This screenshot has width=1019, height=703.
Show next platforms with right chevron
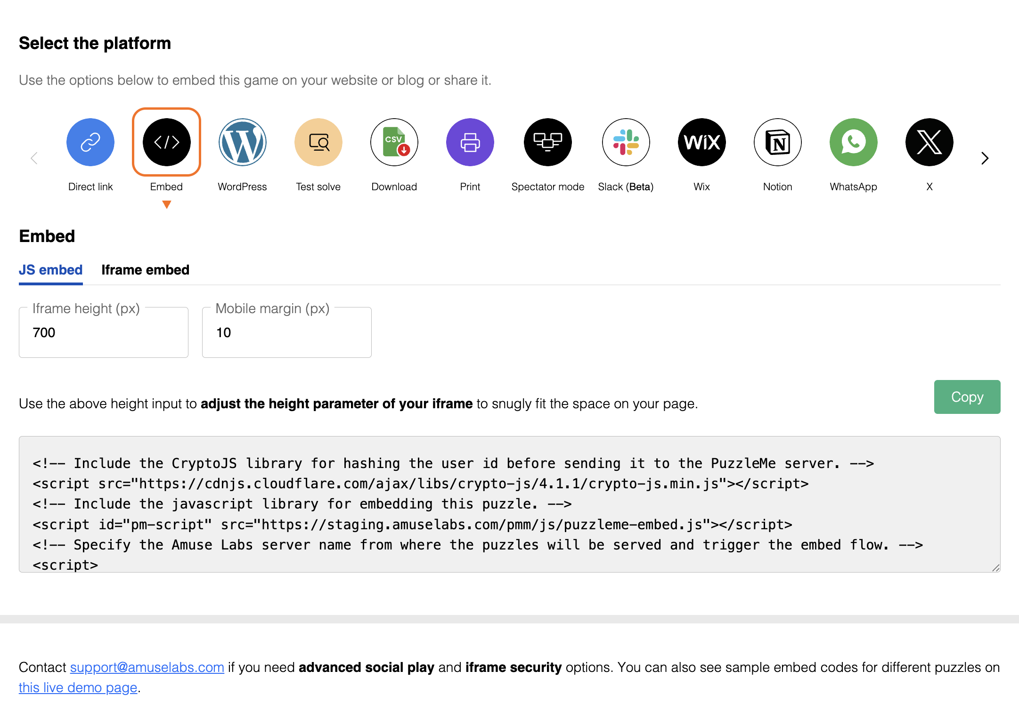[985, 158]
